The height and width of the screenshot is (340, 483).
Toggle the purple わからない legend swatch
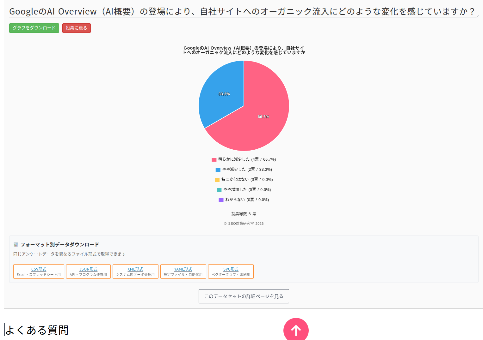tap(221, 200)
